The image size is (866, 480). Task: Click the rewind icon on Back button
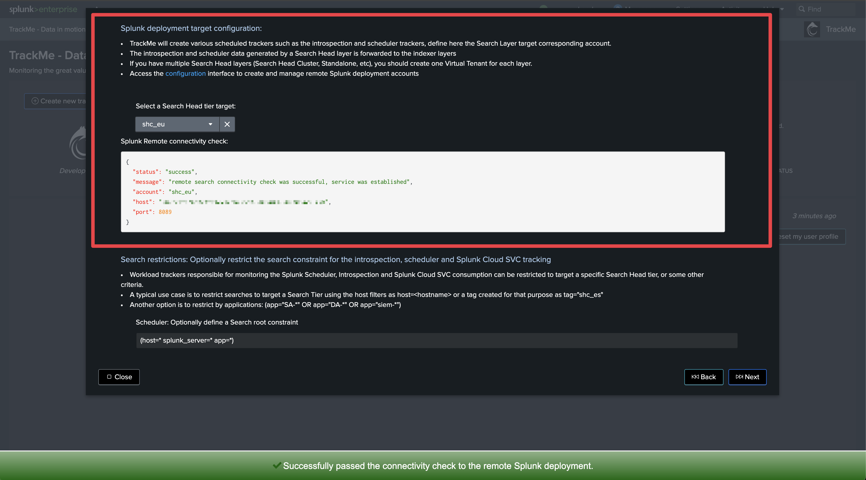(695, 377)
